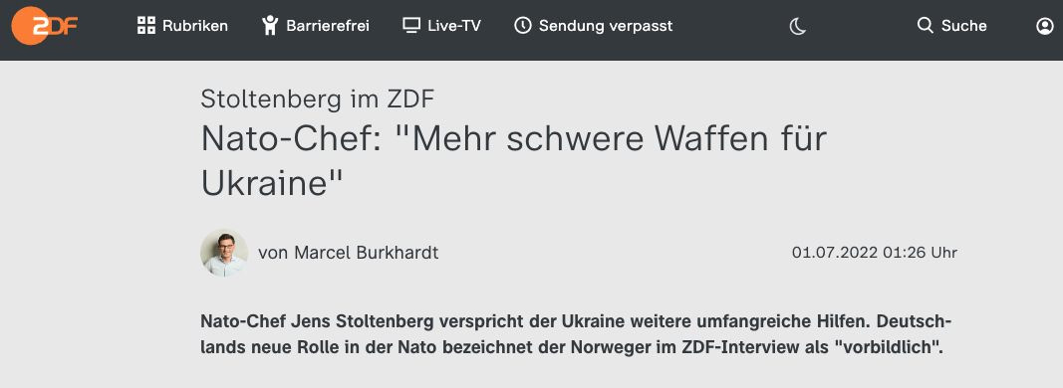Click the Sendung verpasst clock icon

point(522,26)
